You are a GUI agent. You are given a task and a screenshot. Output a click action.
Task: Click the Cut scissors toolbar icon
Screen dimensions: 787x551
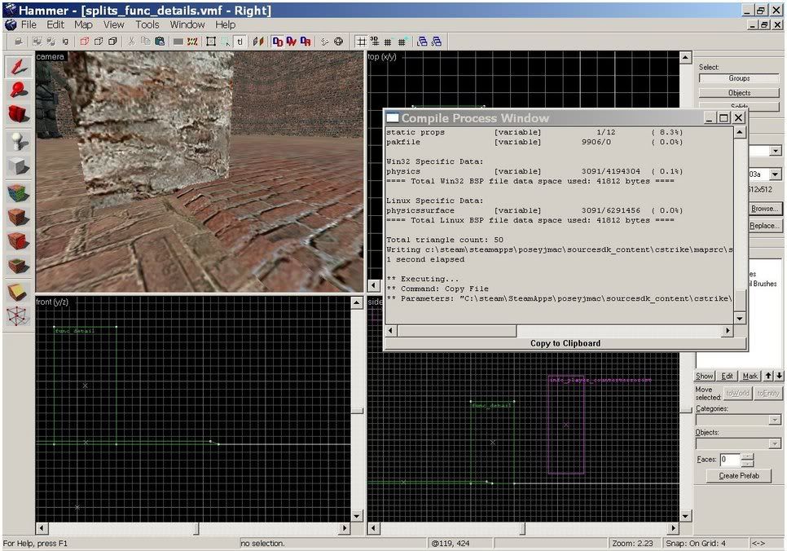tap(131, 42)
